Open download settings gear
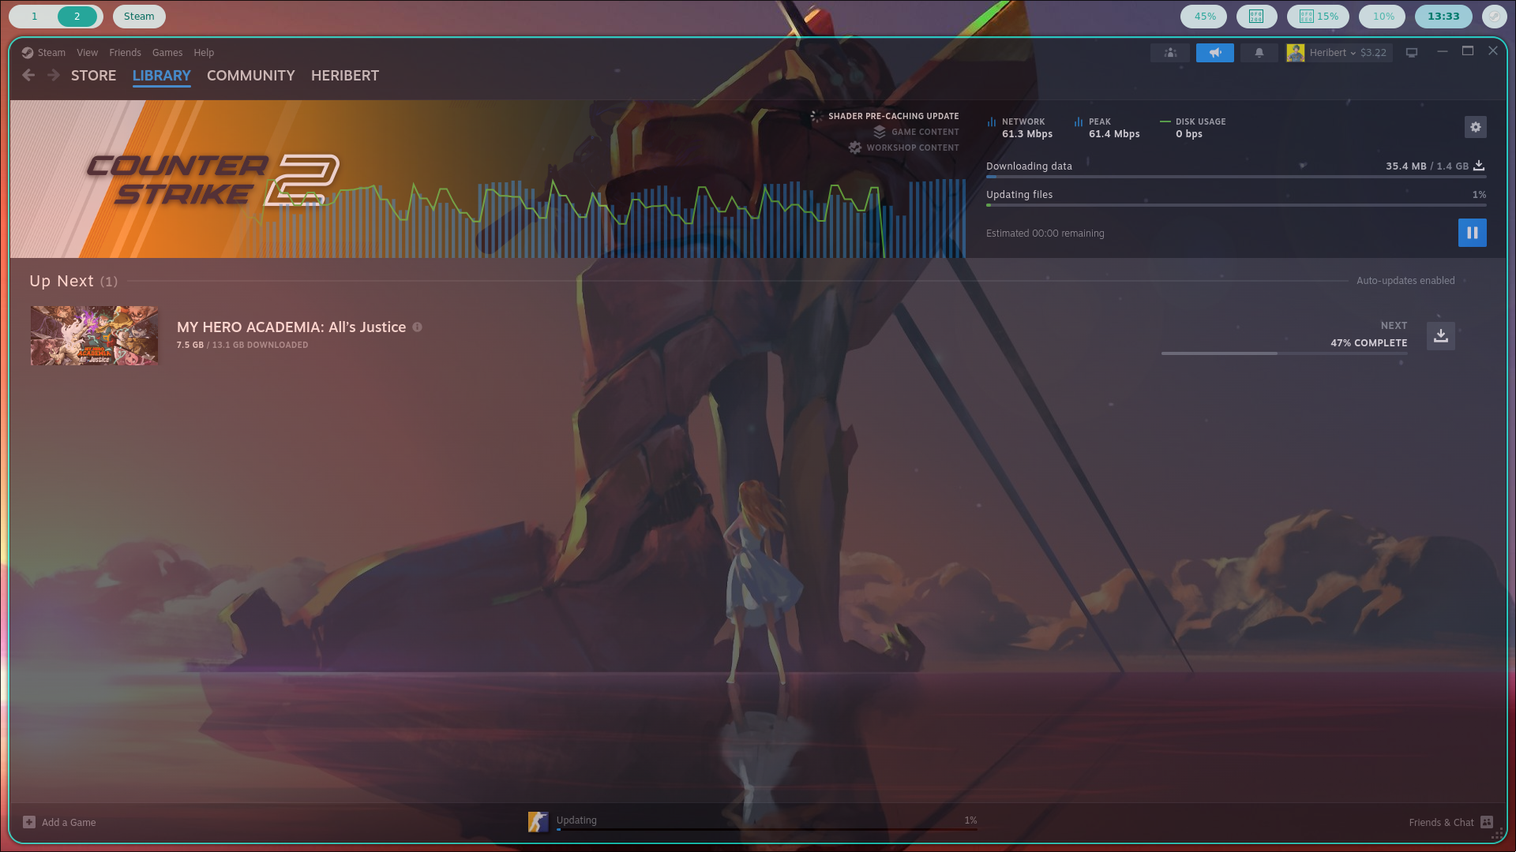Screen dimensions: 1516x852 coord(1476,127)
